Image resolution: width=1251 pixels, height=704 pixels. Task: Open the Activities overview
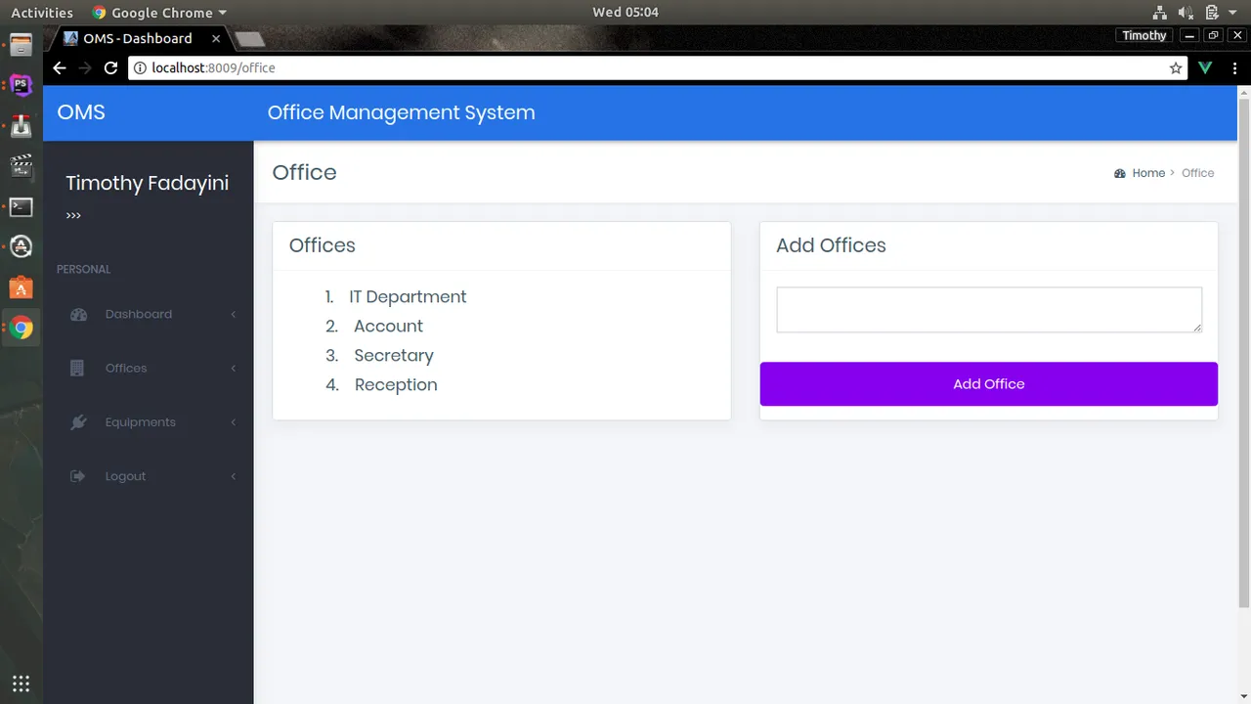point(42,13)
